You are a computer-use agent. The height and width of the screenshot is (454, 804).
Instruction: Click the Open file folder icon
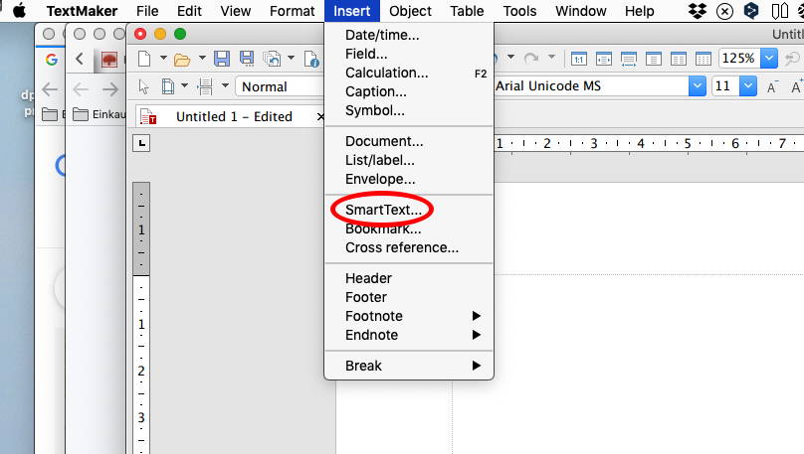point(180,59)
